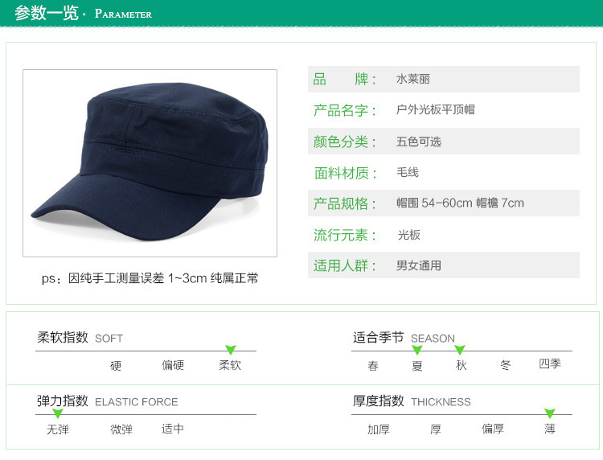Click the 四季 season option
The image size is (603, 460).
click(x=550, y=363)
